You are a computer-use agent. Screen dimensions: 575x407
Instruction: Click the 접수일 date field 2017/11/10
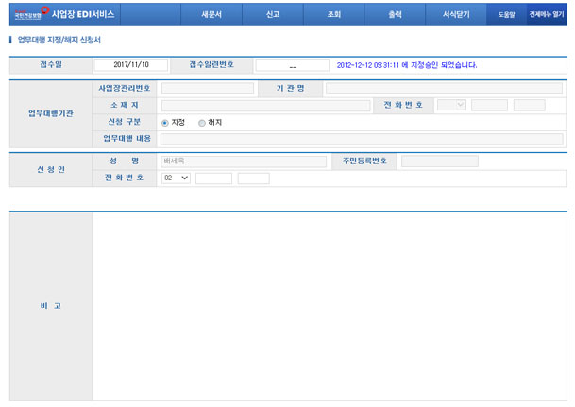pyautogui.click(x=131, y=65)
